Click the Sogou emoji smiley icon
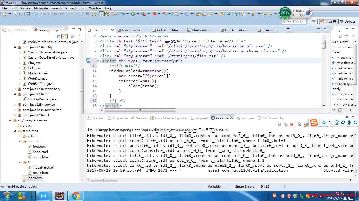 [x=337, y=122]
